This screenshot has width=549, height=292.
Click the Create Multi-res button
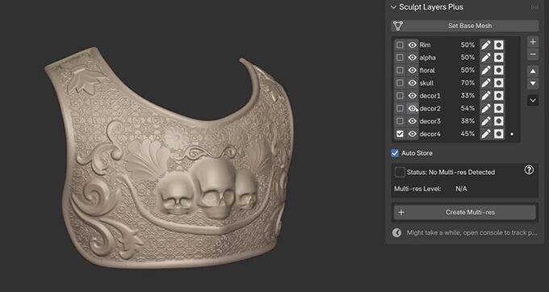point(464,212)
